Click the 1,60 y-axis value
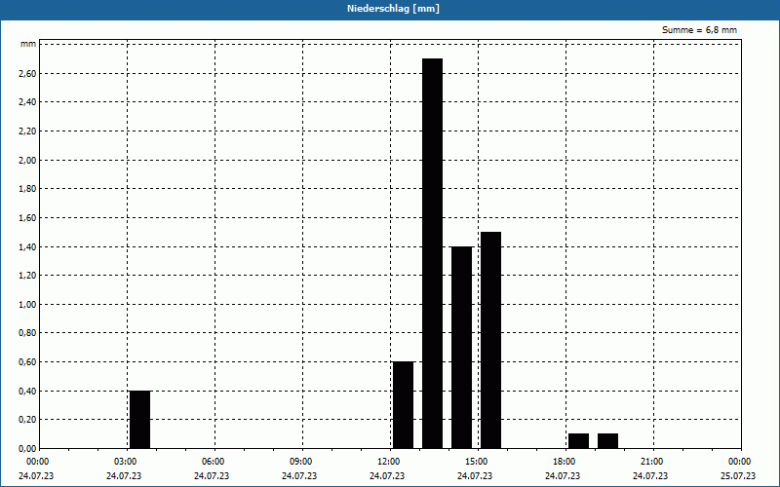 click(27, 217)
